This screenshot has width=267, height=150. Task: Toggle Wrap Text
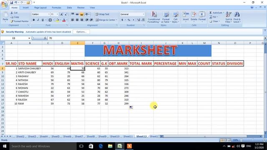click(102, 14)
